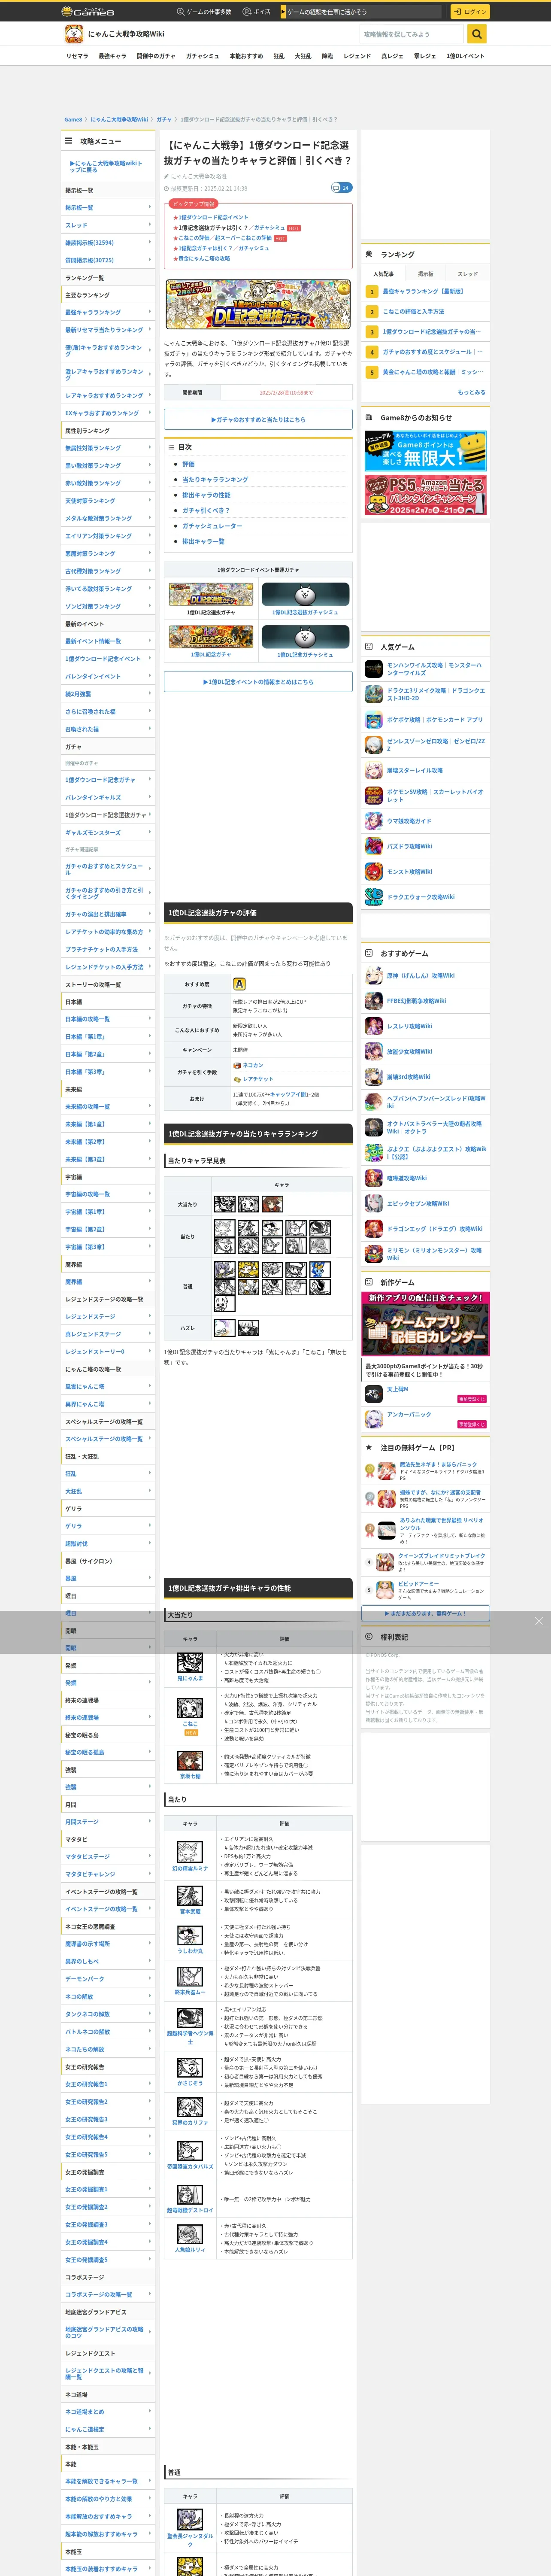This screenshot has width=551, height=2576.
Task: Close the gray overlay ad banner
Action: click(x=538, y=1621)
